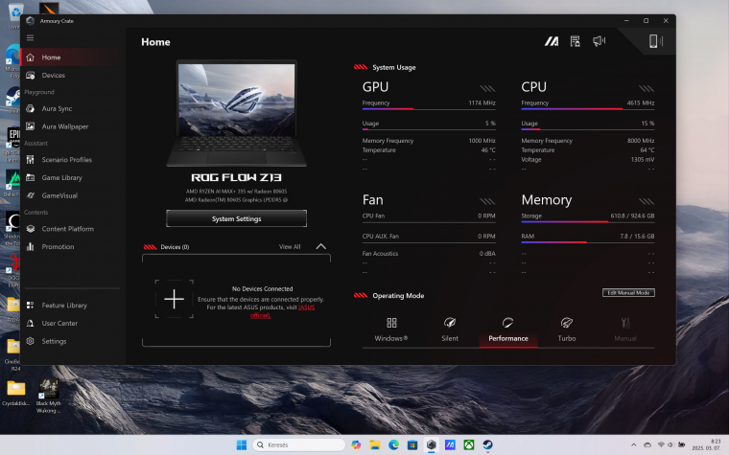The image size is (729, 455).
Task: Open Game Library in the sidebar
Action: [x=70, y=177]
